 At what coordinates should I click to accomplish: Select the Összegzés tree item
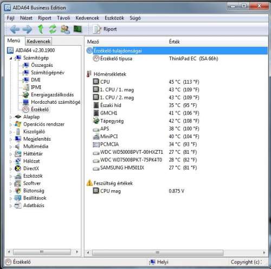tap(42, 65)
